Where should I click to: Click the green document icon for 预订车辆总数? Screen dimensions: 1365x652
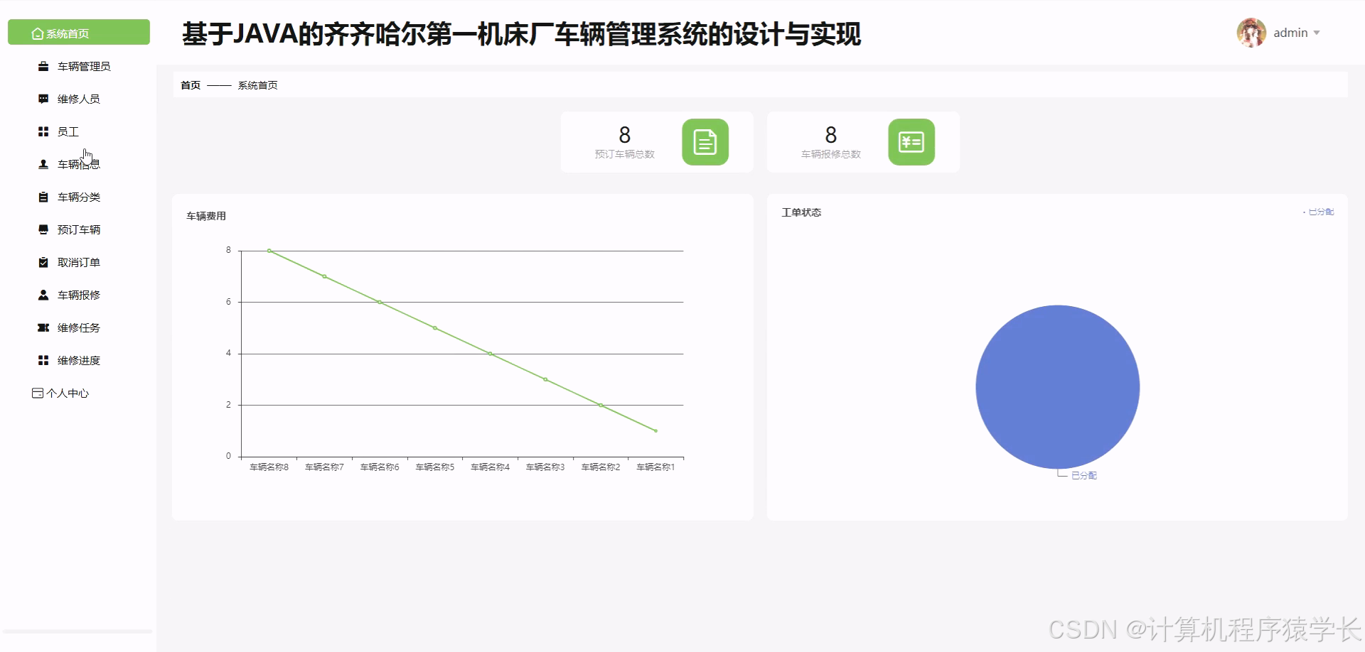tap(705, 142)
